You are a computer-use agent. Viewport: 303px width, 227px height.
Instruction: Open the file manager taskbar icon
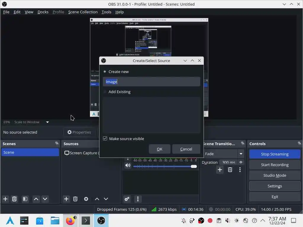55,220
